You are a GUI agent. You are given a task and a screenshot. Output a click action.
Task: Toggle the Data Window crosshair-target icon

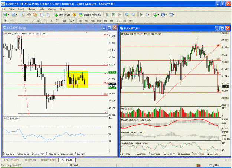(x=29, y=14)
